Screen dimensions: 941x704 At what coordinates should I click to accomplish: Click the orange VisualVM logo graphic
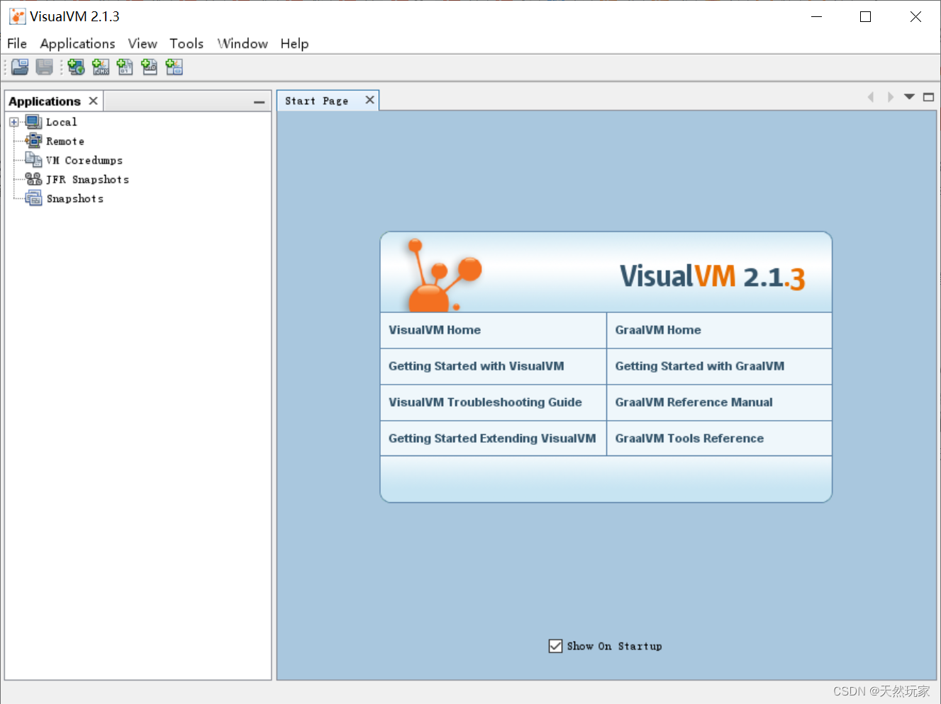pyautogui.click(x=445, y=276)
